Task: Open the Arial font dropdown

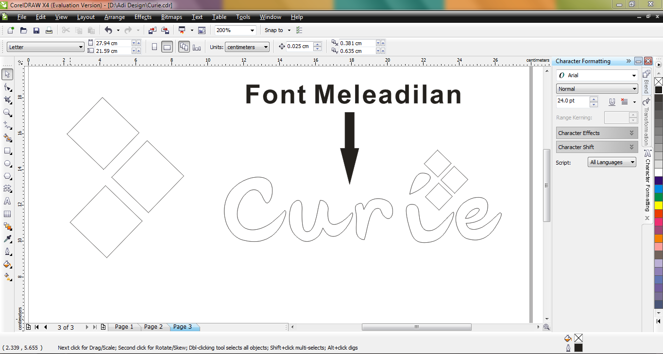Action: (x=634, y=75)
